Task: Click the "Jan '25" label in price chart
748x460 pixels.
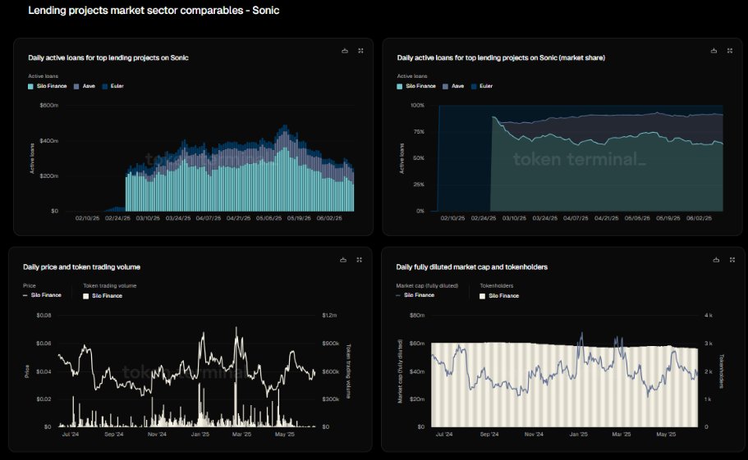Action: pos(200,435)
